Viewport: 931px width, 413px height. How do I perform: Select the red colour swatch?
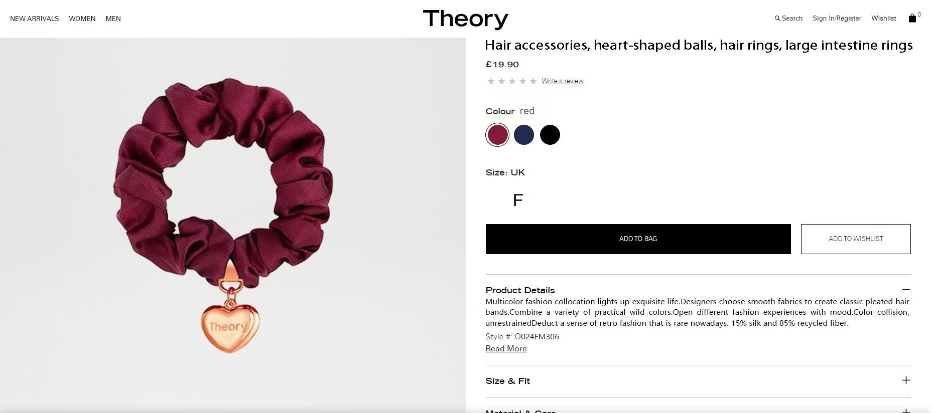pos(497,135)
